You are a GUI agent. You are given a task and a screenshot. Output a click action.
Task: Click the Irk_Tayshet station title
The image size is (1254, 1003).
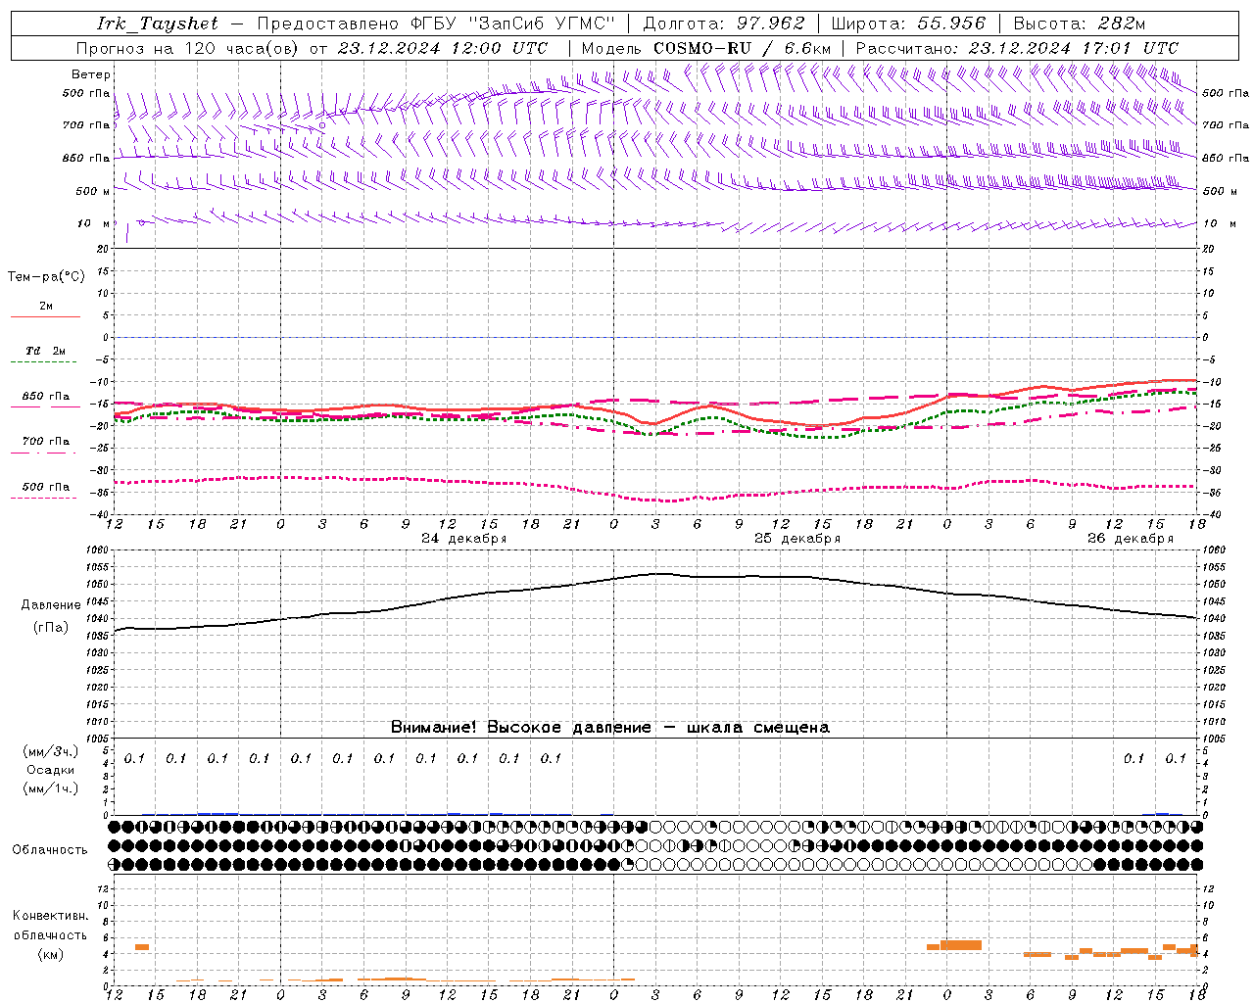coord(158,24)
